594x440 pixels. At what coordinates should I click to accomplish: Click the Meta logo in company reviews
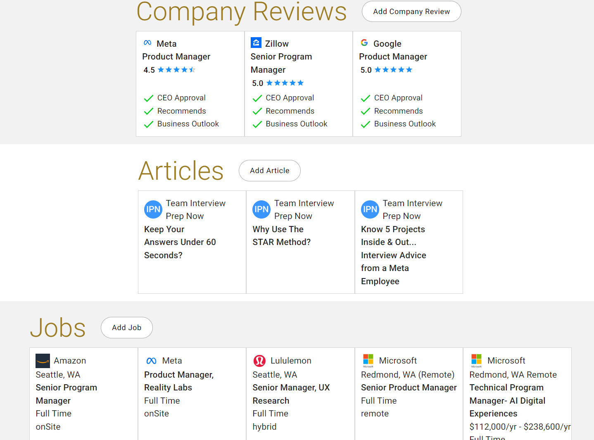[147, 43]
